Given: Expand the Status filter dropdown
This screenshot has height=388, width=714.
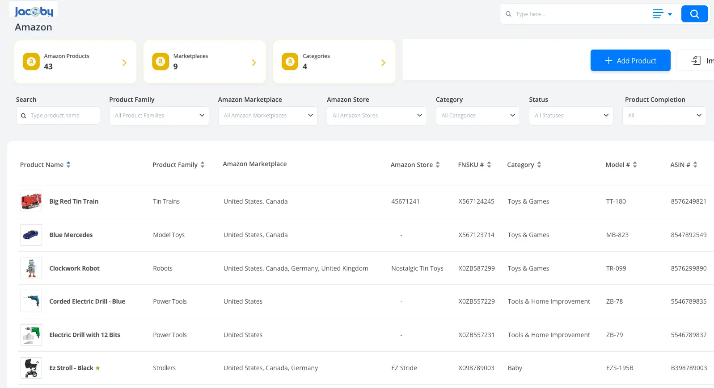Looking at the screenshot, I should 570,116.
